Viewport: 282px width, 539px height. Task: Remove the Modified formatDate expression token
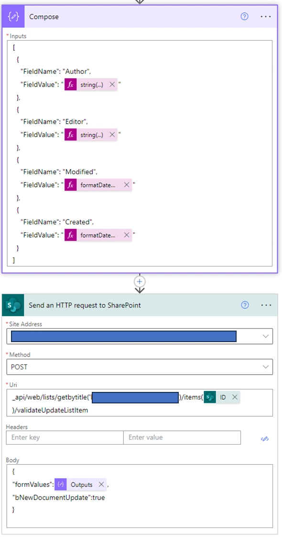coord(127,185)
